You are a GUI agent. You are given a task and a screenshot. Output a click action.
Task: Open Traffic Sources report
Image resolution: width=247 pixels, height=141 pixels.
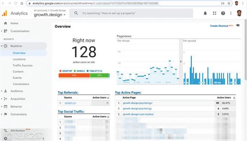pos(23,65)
